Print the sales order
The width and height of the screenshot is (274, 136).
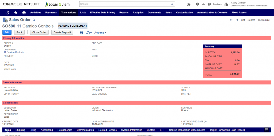[82, 33]
